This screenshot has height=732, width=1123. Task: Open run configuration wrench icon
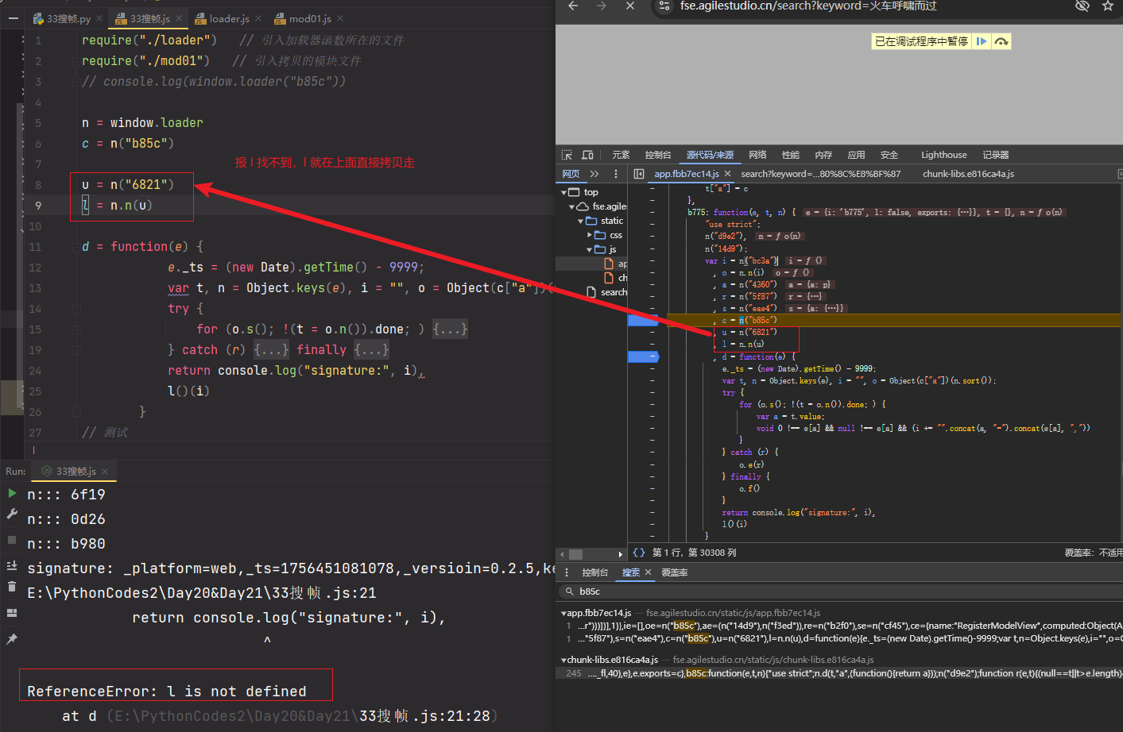(12, 514)
